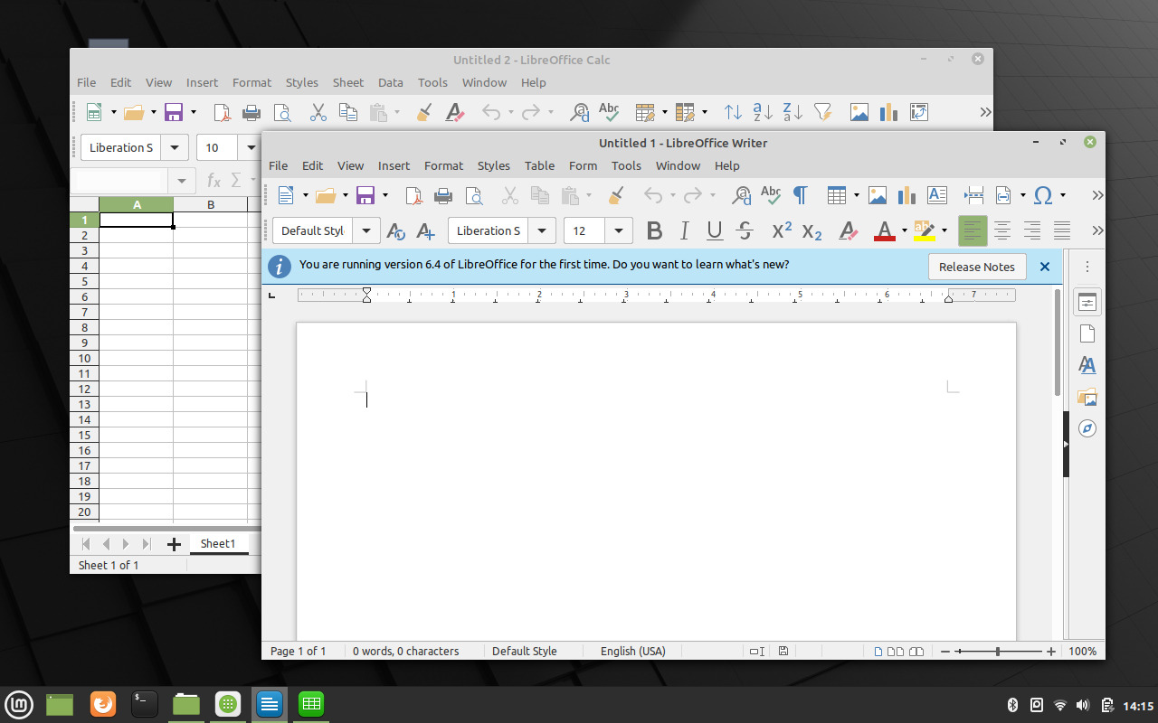Screen dimensions: 1158x723
Task: Click the Save icon in Writer toolbar
Action: pos(365,195)
